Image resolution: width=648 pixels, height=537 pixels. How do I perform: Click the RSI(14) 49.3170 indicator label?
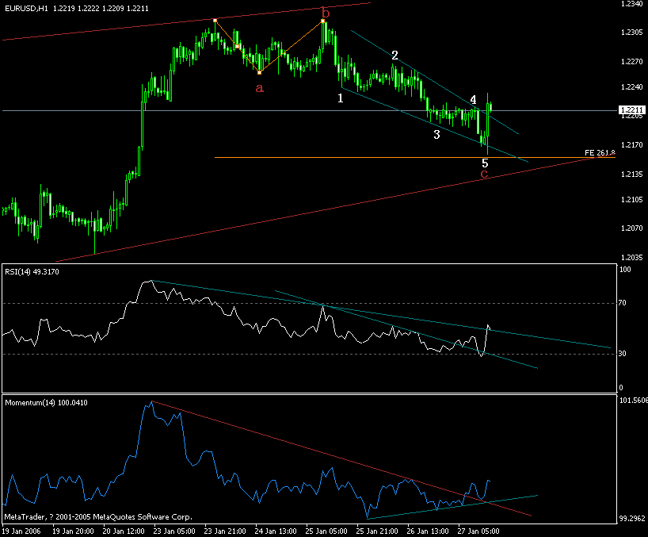coord(32,272)
